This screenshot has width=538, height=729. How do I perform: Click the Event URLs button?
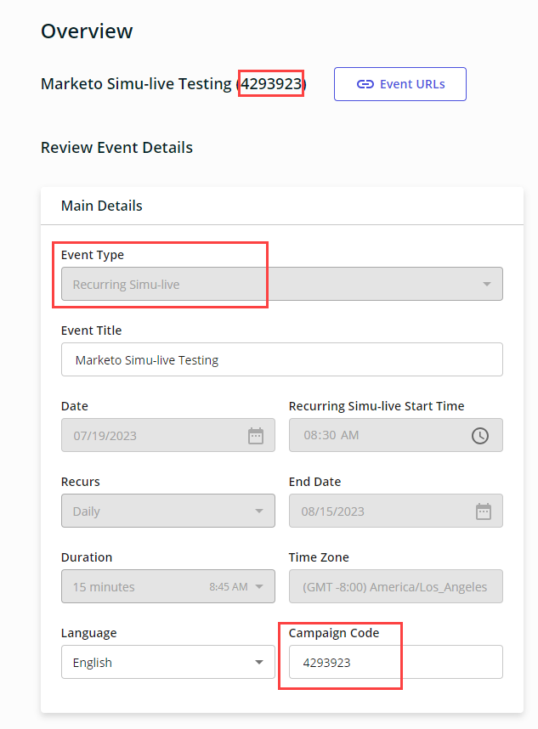point(400,84)
